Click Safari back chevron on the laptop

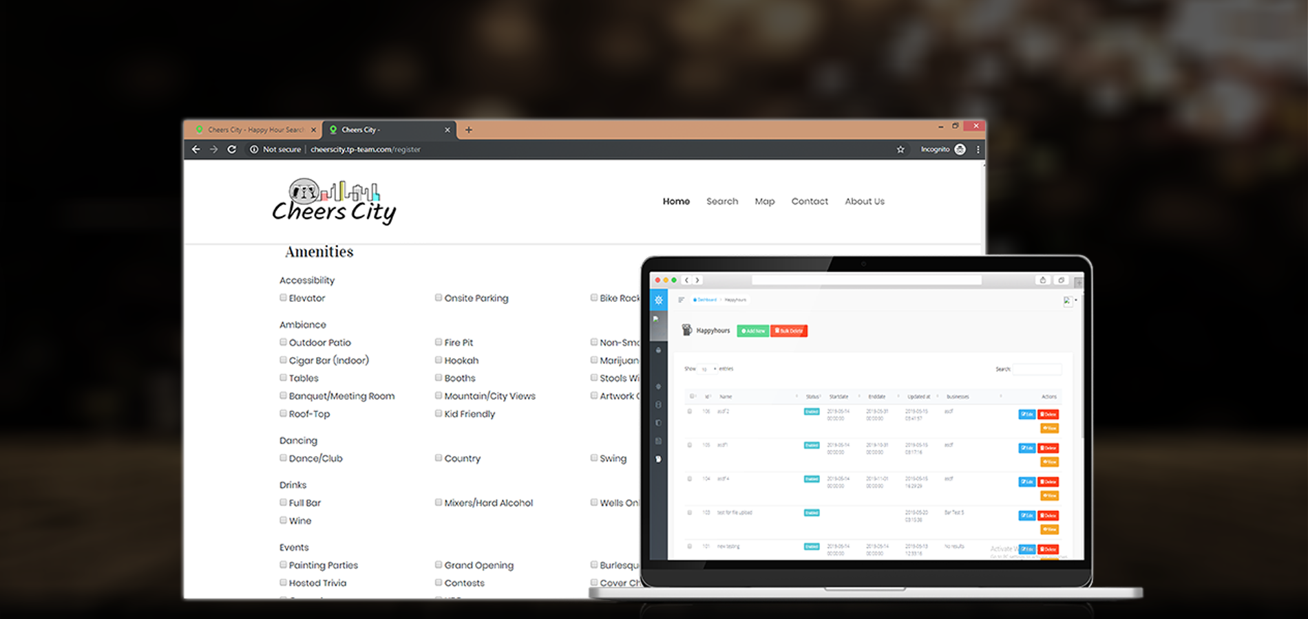(686, 280)
